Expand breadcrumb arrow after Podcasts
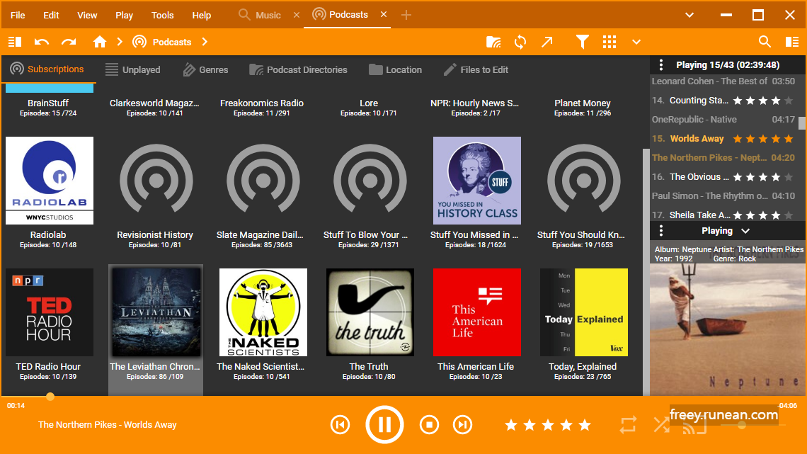This screenshot has width=807, height=454. click(205, 42)
